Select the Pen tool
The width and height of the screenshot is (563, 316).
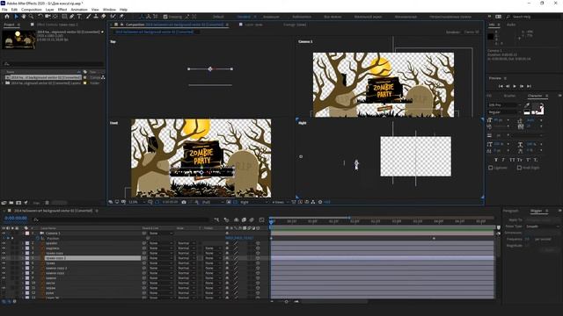(x=72, y=17)
